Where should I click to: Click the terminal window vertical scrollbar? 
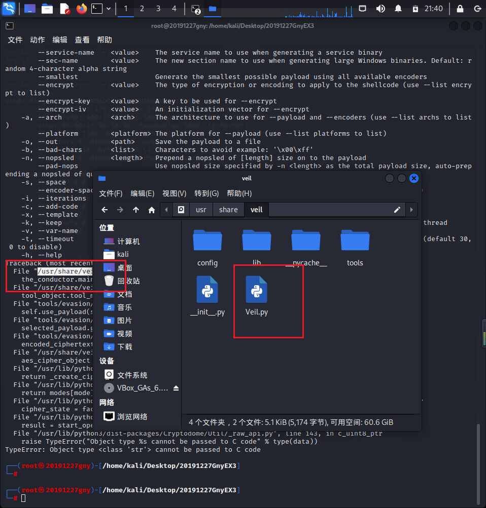pos(478,463)
